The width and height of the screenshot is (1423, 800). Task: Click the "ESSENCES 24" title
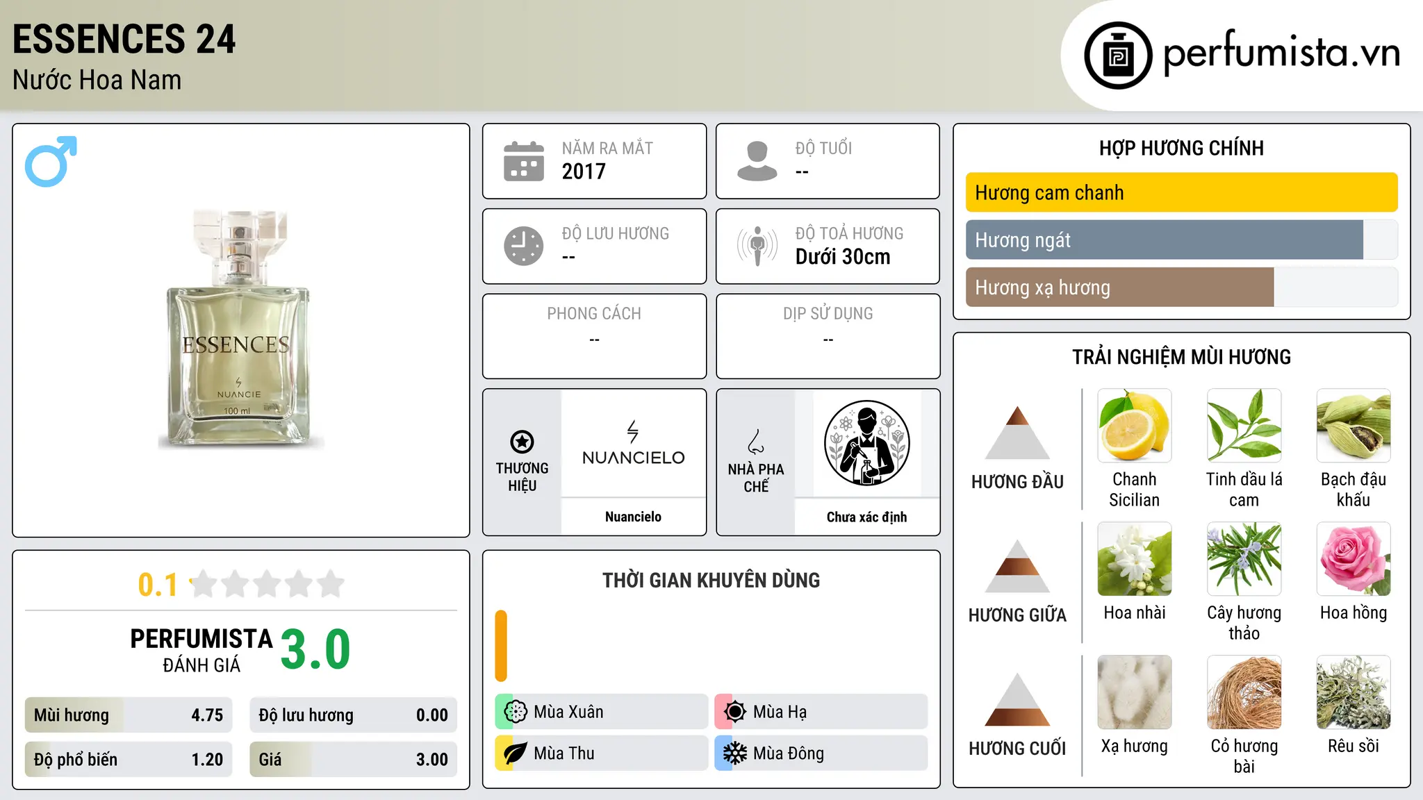click(124, 39)
